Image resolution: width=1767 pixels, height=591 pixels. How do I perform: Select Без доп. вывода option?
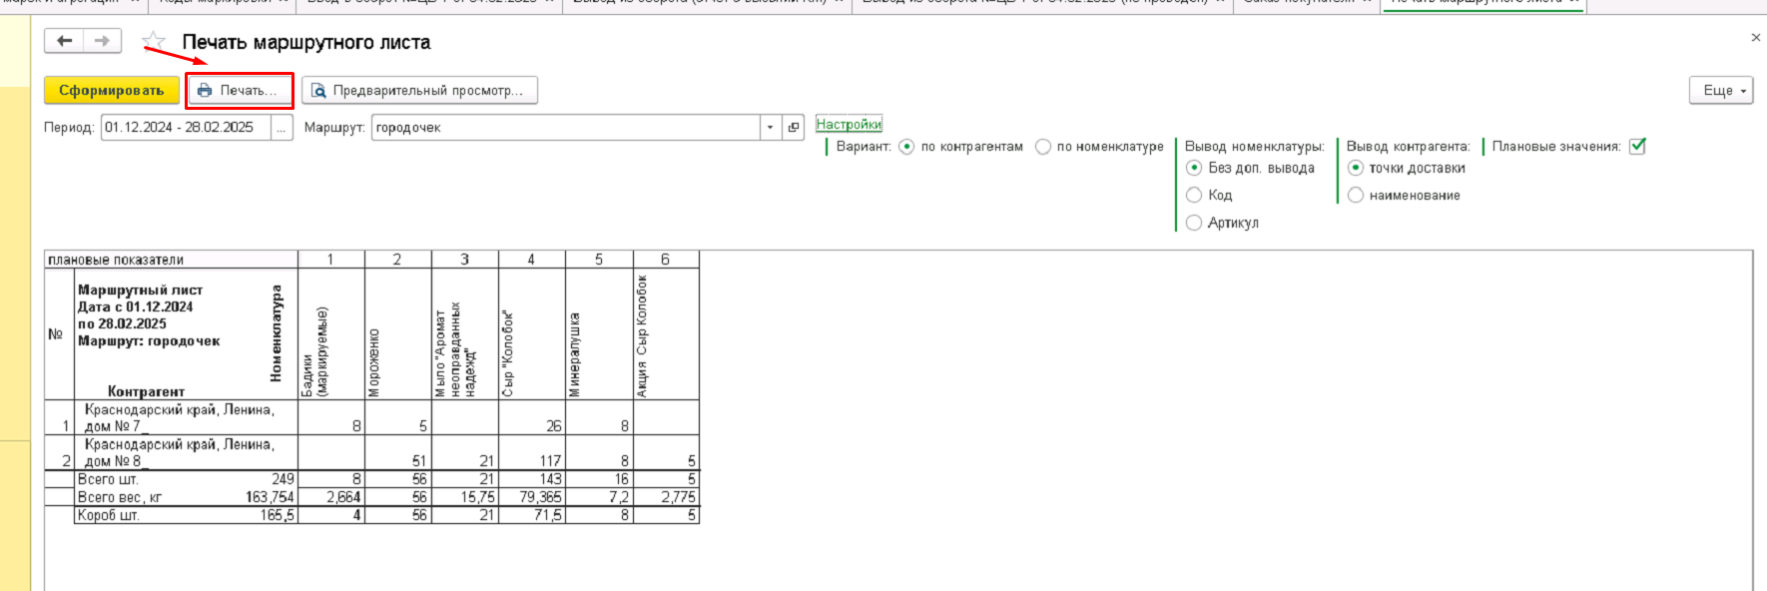[1251, 168]
